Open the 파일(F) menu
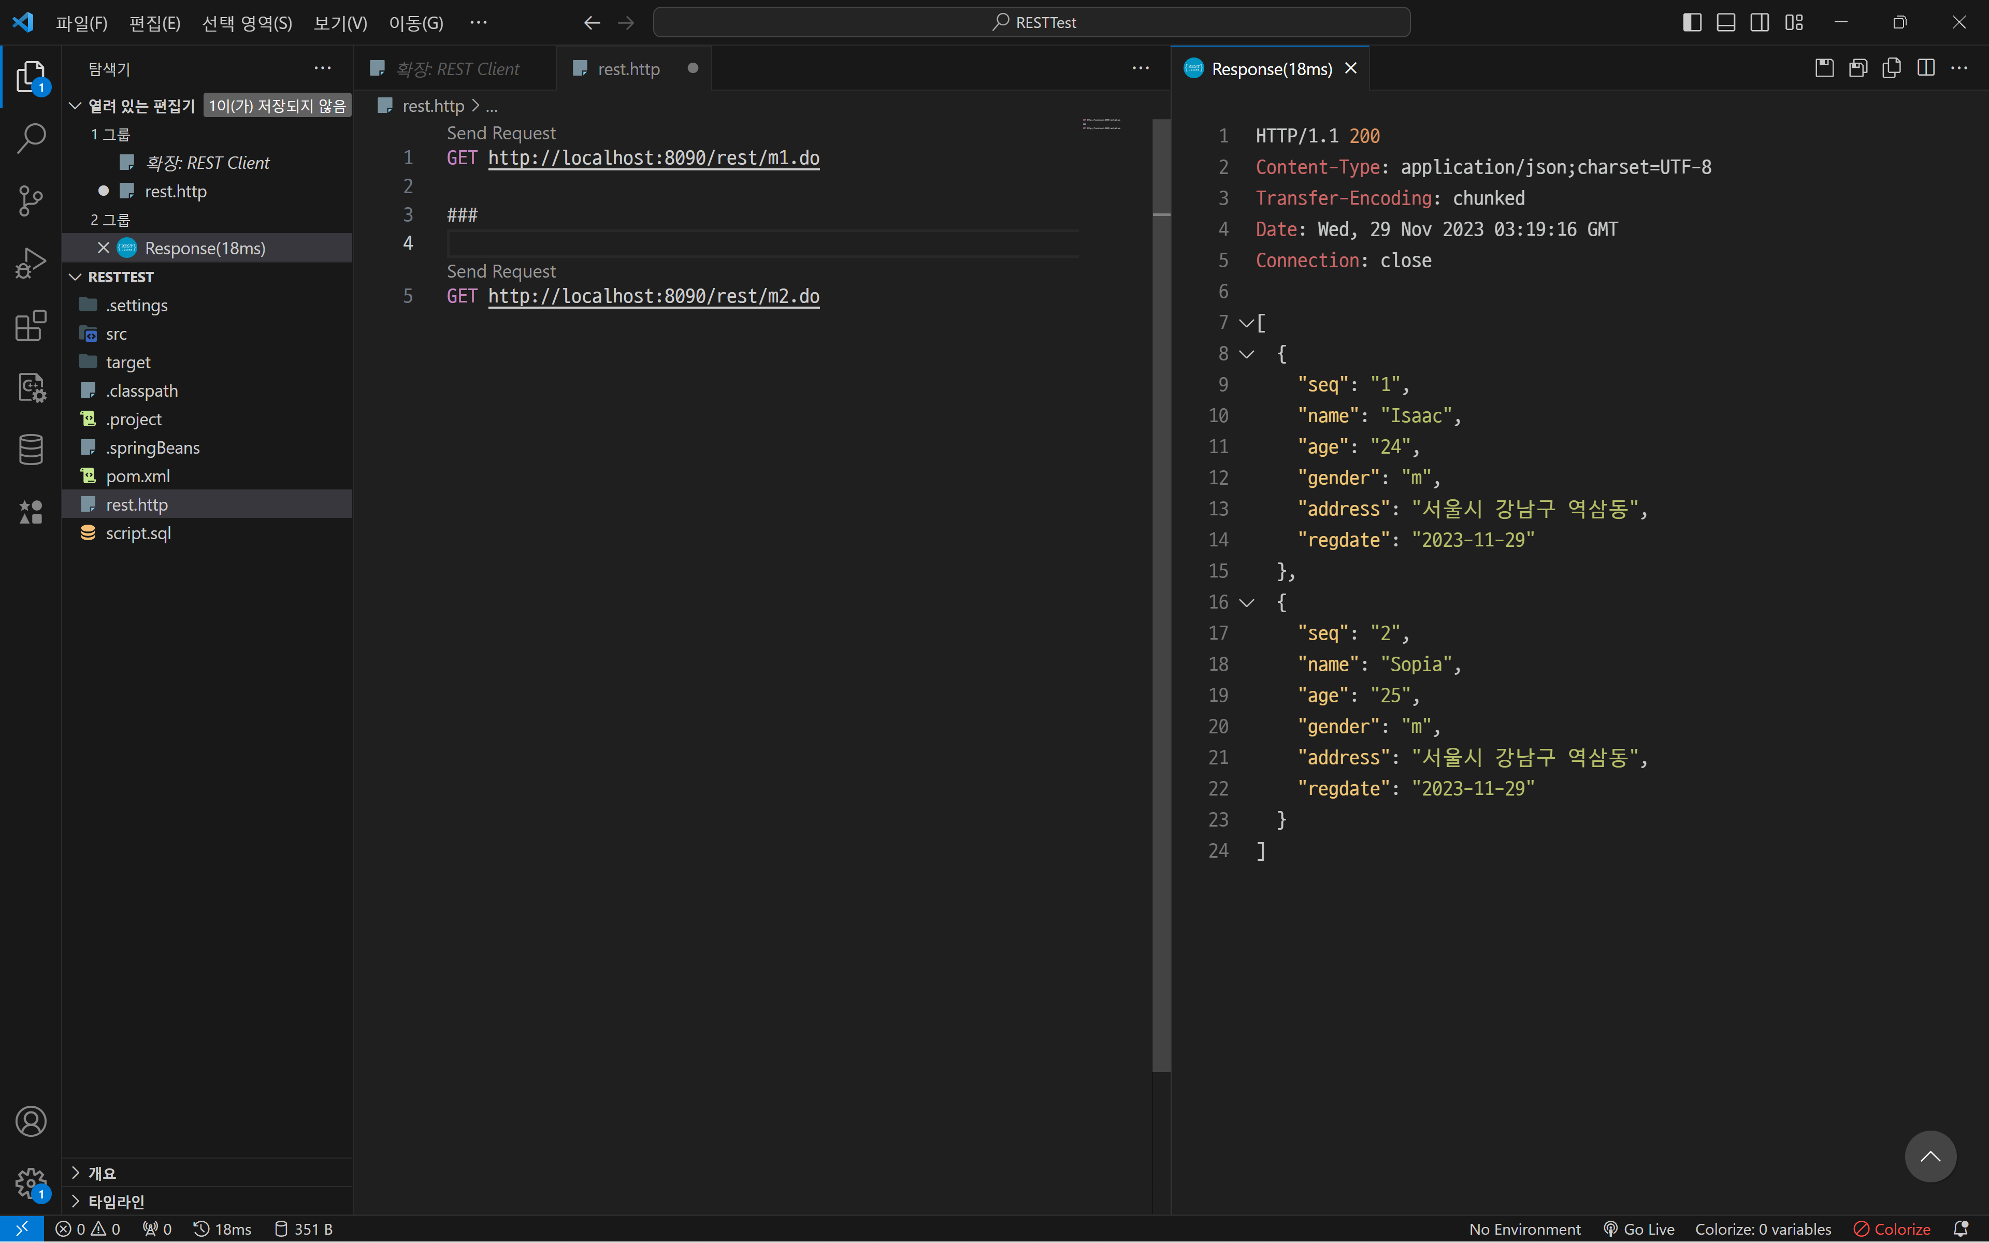This screenshot has width=1989, height=1243. [81, 23]
